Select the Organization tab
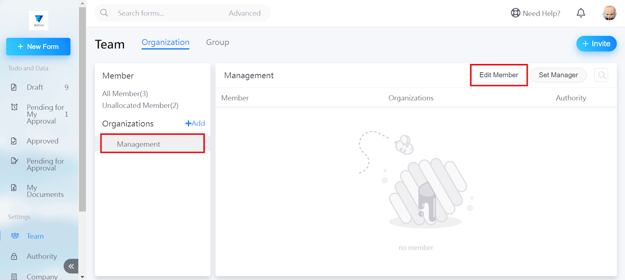 165,43
